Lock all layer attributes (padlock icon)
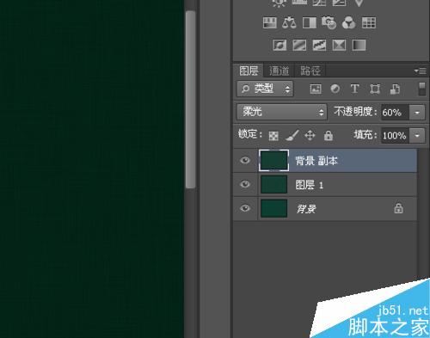The image size is (430, 338). point(329,135)
